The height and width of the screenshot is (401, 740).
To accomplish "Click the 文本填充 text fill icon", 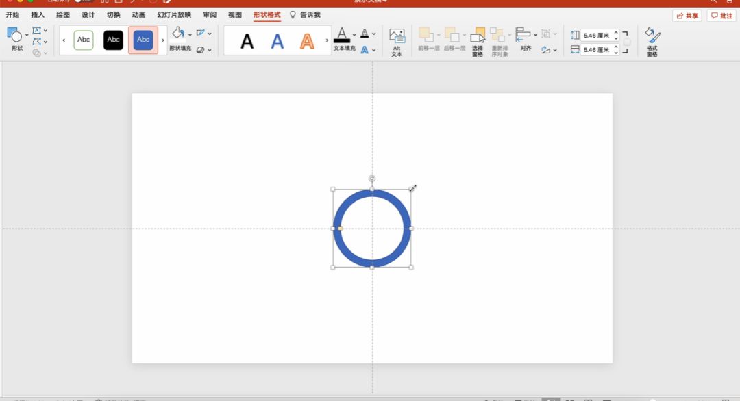I will coord(342,36).
